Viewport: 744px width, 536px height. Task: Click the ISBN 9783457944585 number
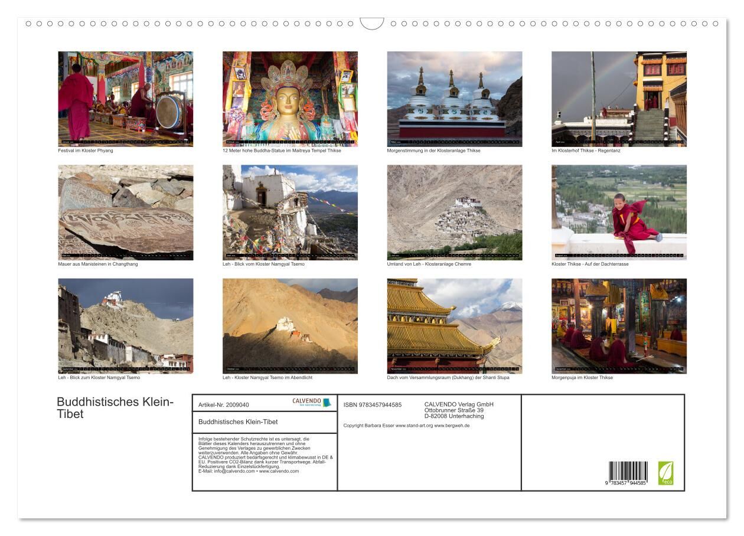(x=373, y=405)
